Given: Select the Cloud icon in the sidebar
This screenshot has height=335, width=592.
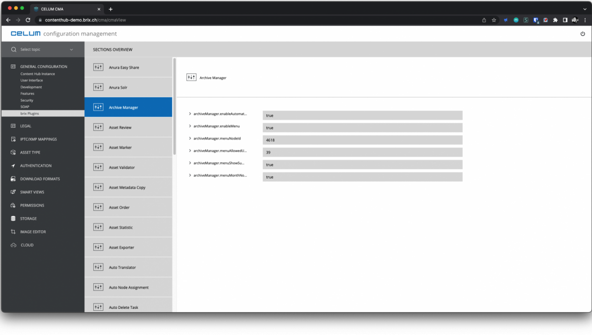Looking at the screenshot, I should (x=13, y=245).
